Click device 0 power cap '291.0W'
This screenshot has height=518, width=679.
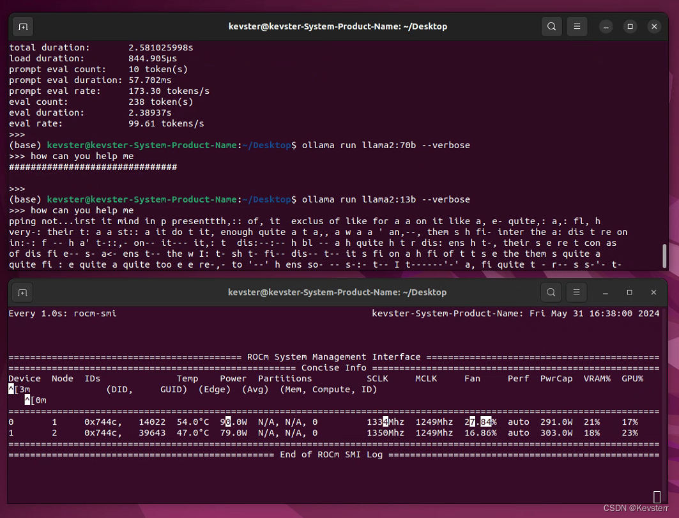click(x=556, y=422)
